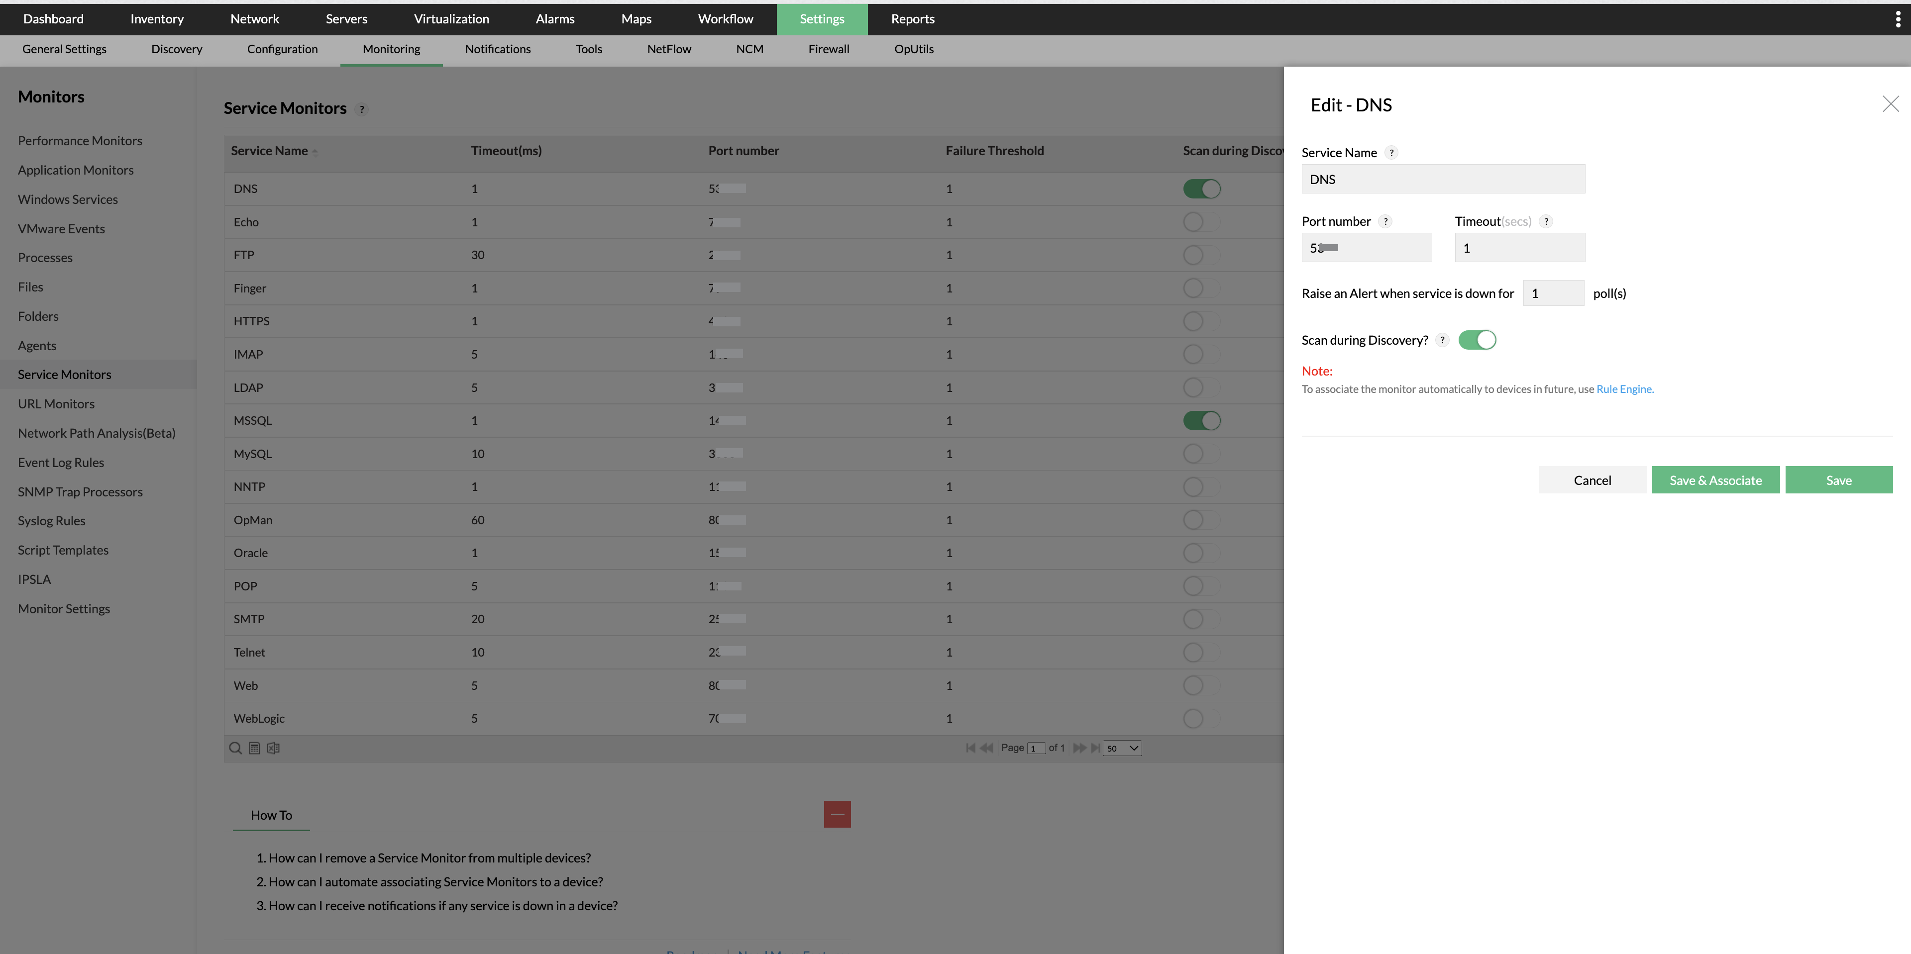
Task: Toggle Scan during Discovery in Edit panel
Action: click(x=1477, y=340)
